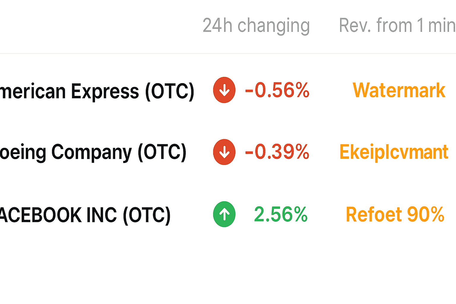Click the -0.56% change value
This screenshot has height=304, width=456.
click(x=277, y=90)
